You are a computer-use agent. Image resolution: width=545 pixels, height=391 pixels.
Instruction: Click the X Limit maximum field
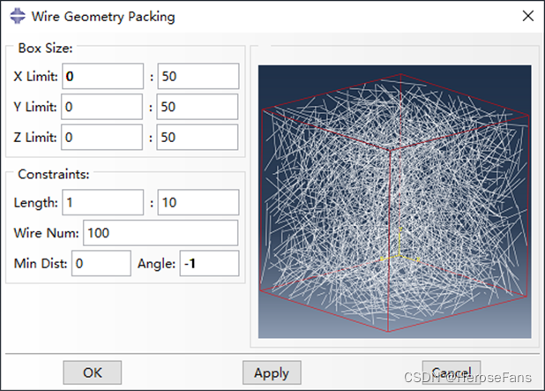pos(198,77)
